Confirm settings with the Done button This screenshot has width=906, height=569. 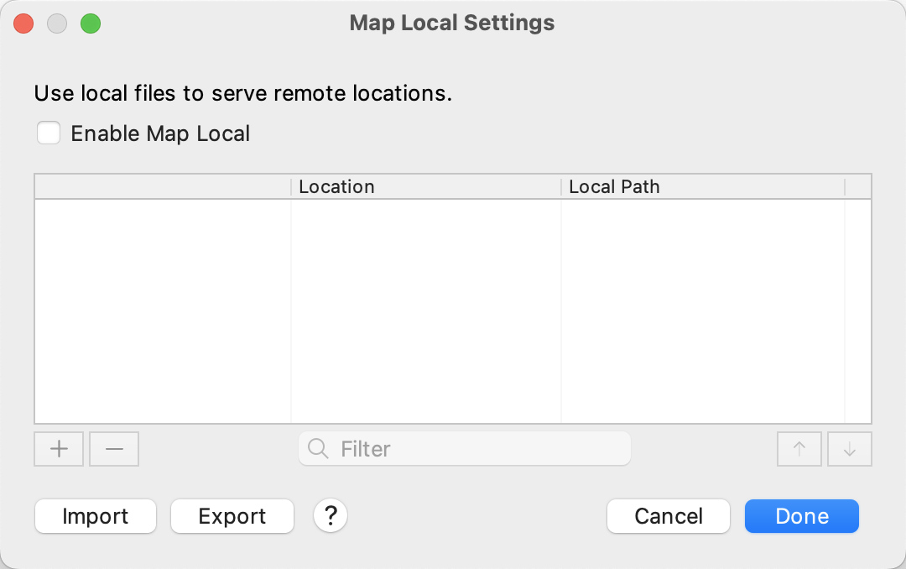[x=802, y=516]
